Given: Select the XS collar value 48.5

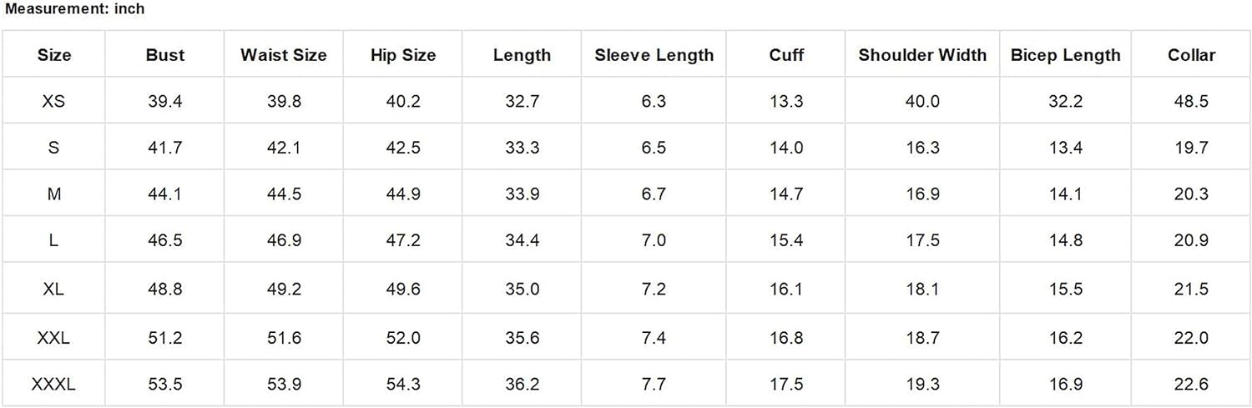Looking at the screenshot, I should 1191,102.
